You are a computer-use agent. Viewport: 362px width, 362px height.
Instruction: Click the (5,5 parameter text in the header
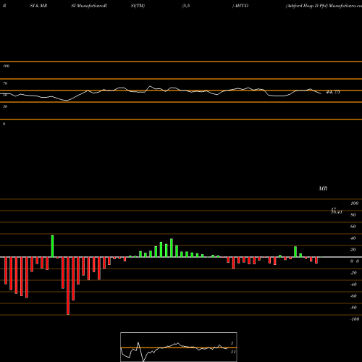click(186, 6)
